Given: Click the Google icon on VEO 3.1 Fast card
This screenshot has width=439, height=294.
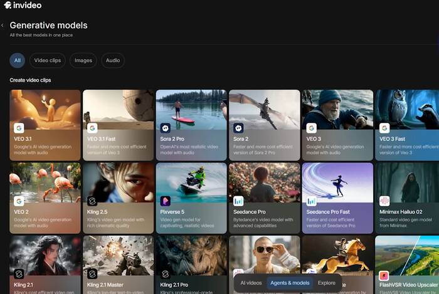Looking at the screenshot, I should coord(92,128).
